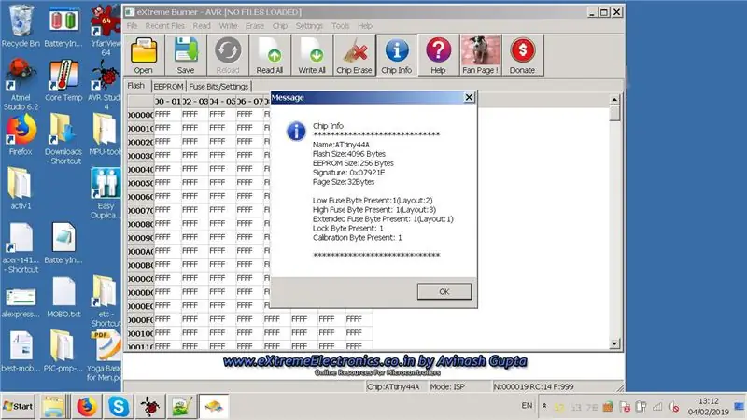Open the clock showing 13:12

tap(709, 406)
